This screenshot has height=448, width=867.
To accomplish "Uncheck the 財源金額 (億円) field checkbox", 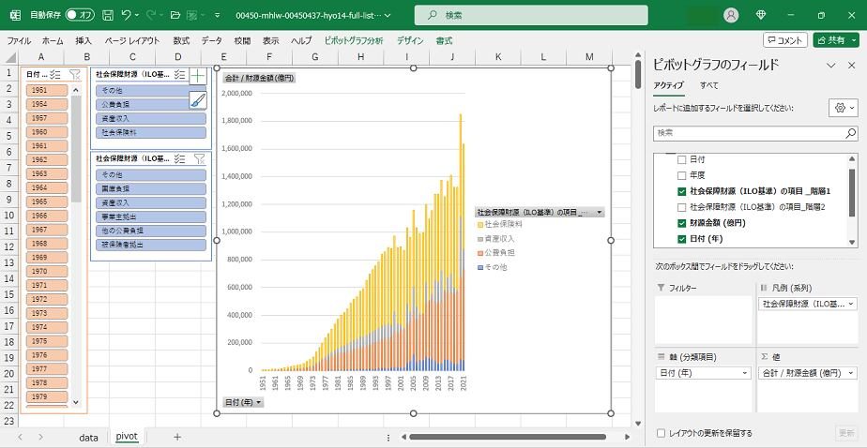I will coord(682,223).
